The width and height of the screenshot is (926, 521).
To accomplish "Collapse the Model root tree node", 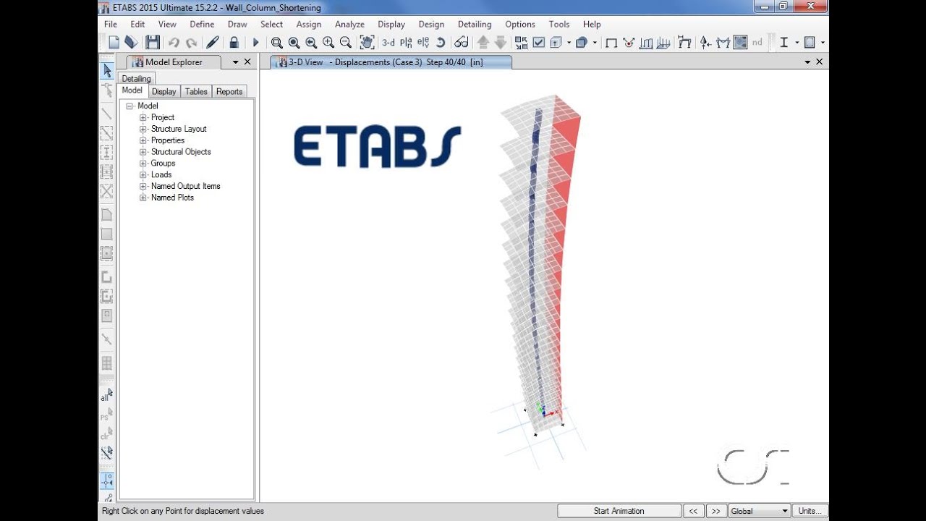I will point(129,106).
